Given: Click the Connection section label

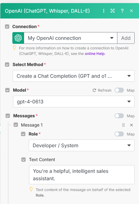Looking at the screenshot, I should [x=24, y=27].
